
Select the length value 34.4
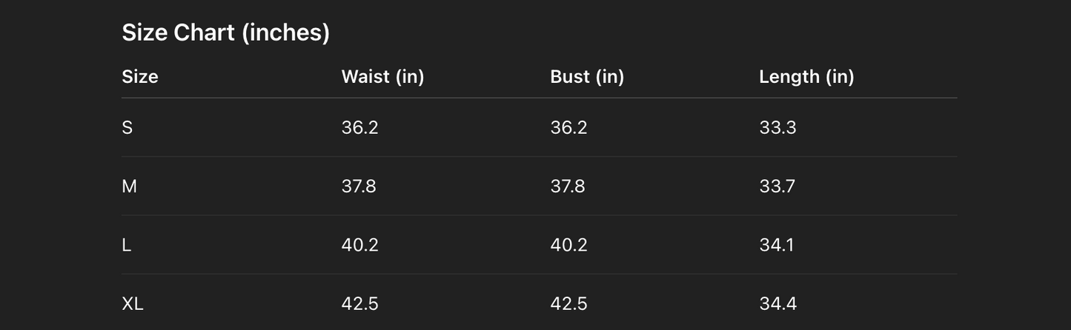(x=777, y=303)
